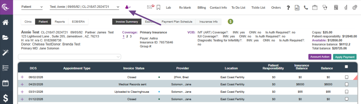Open the calendar icon in left sidebar
This screenshot has width=361, height=104.
(x=6, y=83)
